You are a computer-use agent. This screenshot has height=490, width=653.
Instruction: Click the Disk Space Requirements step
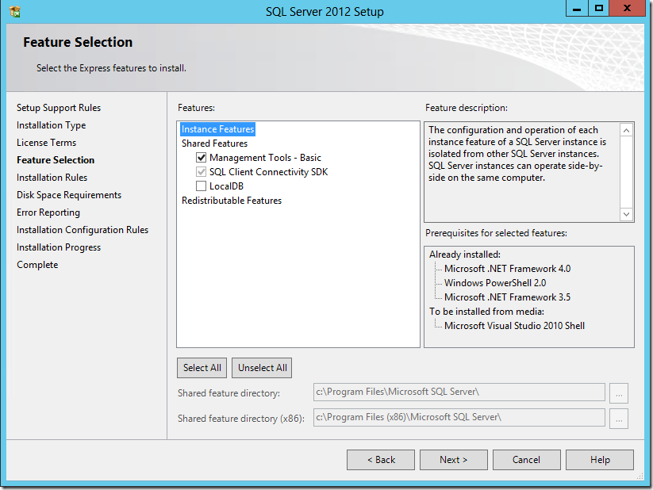[69, 195]
